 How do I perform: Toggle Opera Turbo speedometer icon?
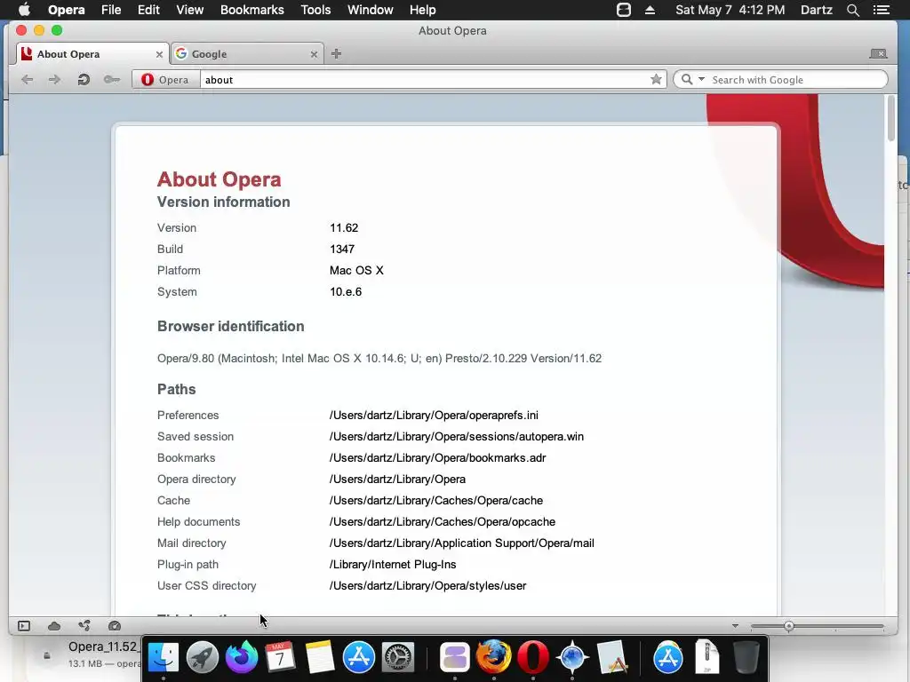(115, 626)
